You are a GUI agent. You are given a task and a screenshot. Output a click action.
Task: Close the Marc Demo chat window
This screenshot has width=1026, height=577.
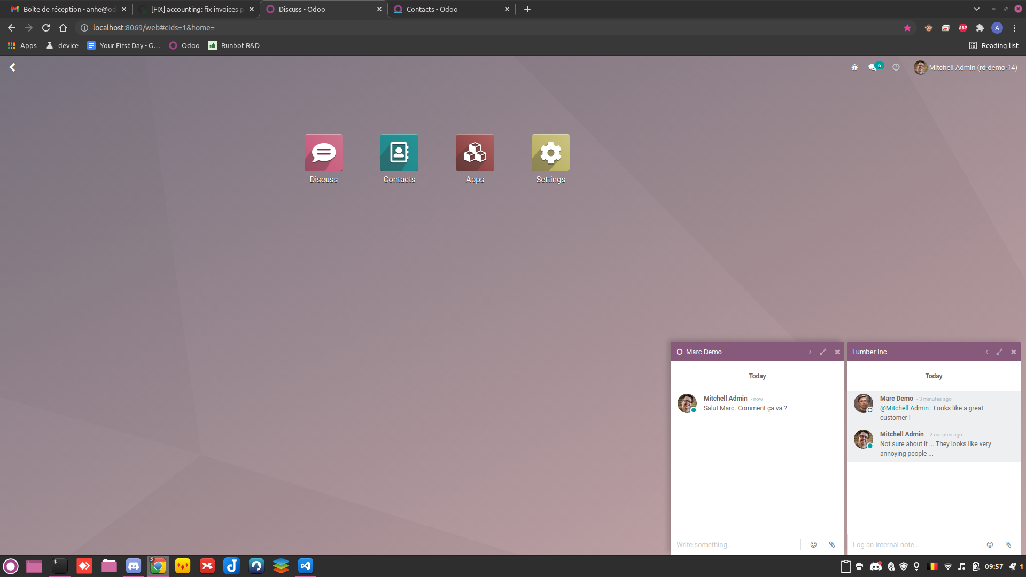pos(837,352)
